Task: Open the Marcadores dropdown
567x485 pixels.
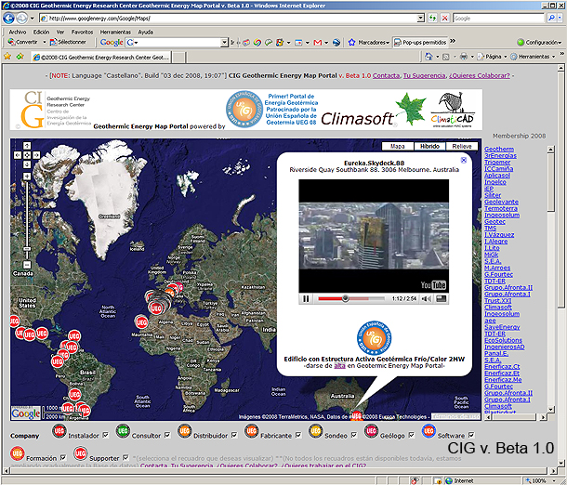Action: click(388, 43)
